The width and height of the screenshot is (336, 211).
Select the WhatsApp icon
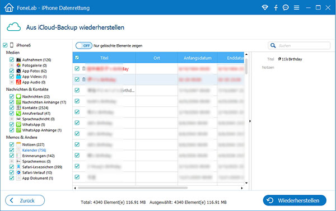tap(18, 124)
